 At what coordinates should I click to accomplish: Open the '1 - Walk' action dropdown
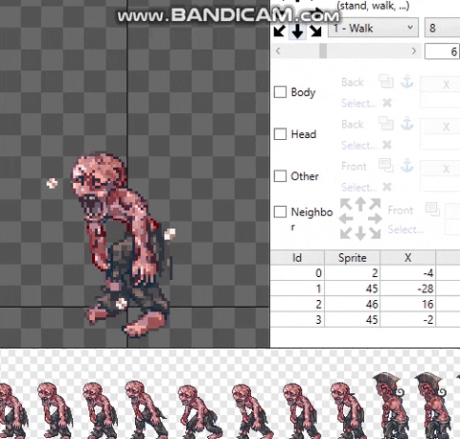click(373, 28)
